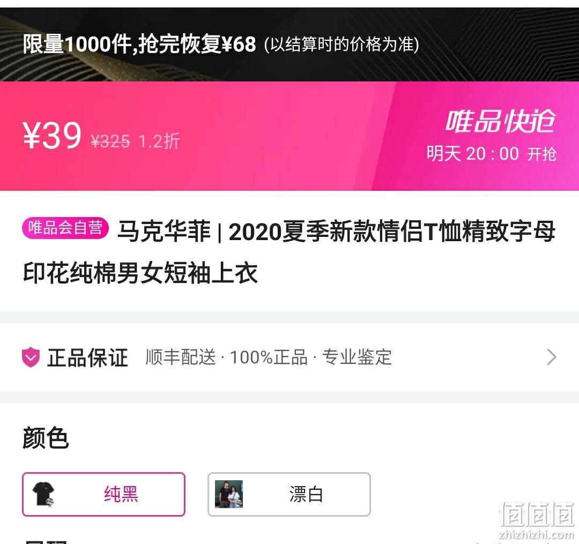579x544 pixels.
Task: Click the zhizhizhi.com watermark text
Action: click(x=536, y=534)
